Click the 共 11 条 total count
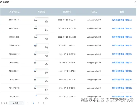This screenshot has width=137, height=105. [4, 103]
